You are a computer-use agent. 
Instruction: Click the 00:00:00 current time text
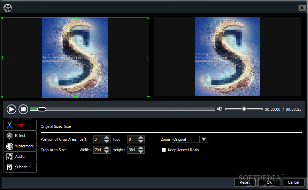[x=272, y=109]
